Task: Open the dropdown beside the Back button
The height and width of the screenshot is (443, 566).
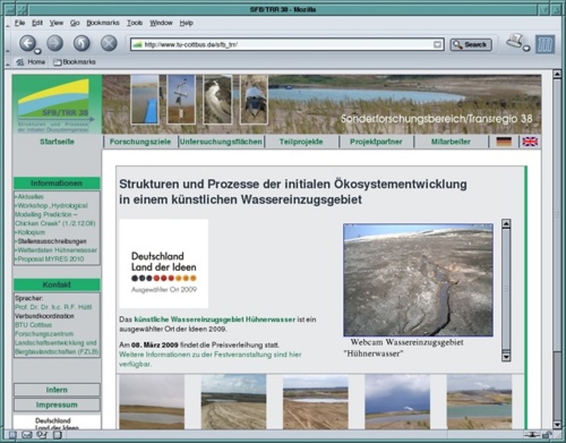Action: point(37,51)
